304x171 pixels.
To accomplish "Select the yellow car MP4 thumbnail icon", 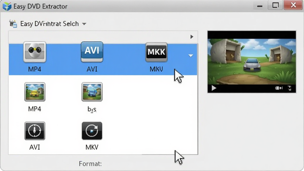I will click(x=35, y=92).
